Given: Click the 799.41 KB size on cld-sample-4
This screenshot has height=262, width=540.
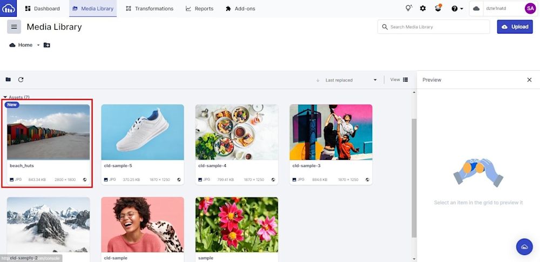Looking at the screenshot, I should 225,179.
